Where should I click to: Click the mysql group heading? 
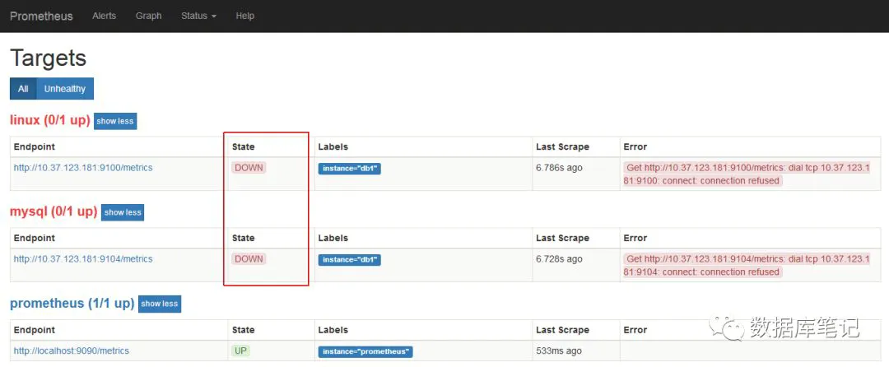pos(54,211)
